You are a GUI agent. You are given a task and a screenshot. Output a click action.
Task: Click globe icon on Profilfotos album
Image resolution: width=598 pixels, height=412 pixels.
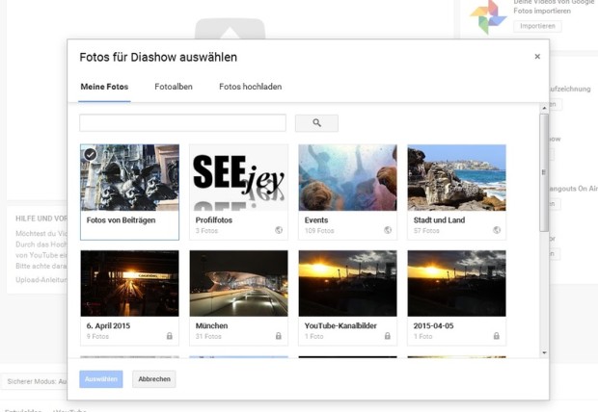(279, 230)
